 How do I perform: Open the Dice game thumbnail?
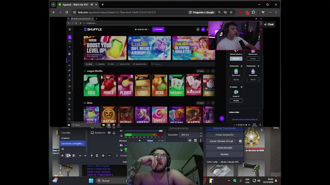point(91,85)
